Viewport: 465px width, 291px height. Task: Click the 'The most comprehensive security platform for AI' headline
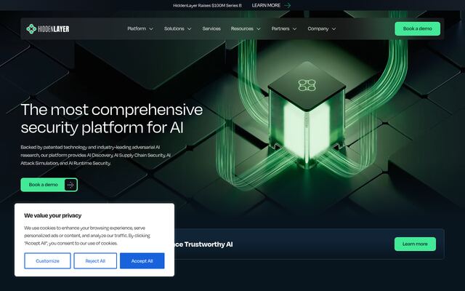(x=112, y=119)
